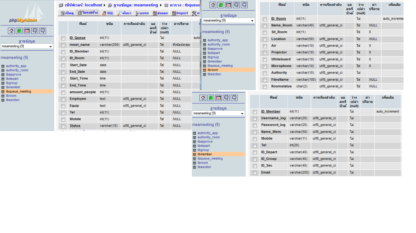Click the End_Time field name
This screenshot has height=233, width=416.
click(x=78, y=85)
